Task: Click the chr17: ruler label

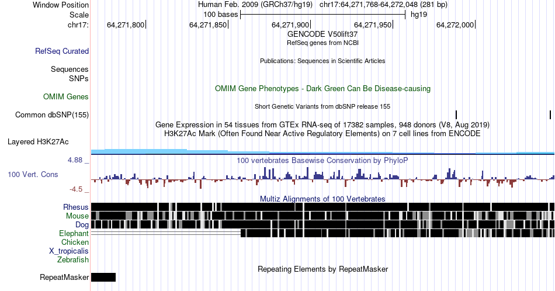Action: (x=78, y=25)
